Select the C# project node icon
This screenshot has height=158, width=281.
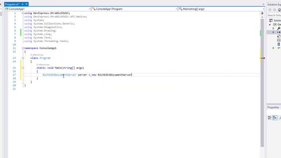pos(275,25)
